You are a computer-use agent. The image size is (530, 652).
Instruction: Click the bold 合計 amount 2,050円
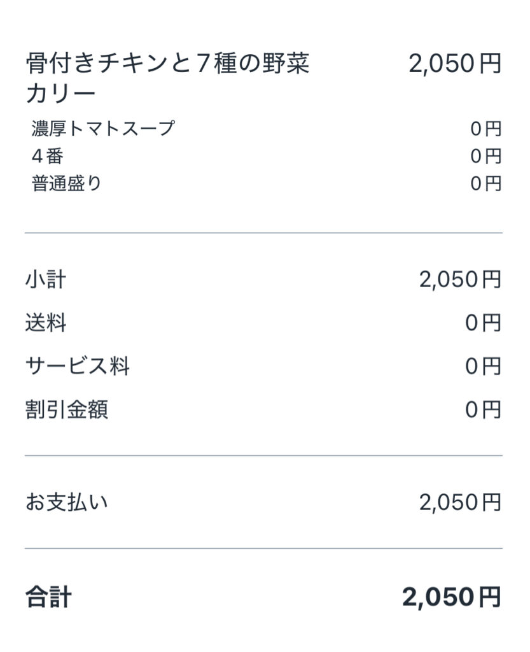coord(451,597)
